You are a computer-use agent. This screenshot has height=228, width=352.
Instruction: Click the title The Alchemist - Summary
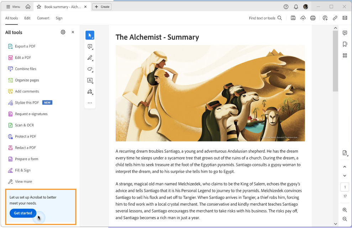point(157,37)
